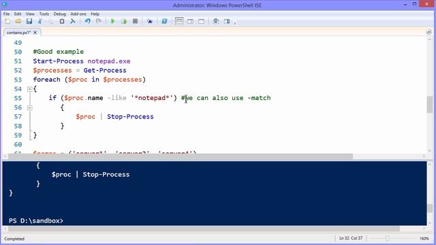
Task: Open the Help menu
Action: point(95,14)
